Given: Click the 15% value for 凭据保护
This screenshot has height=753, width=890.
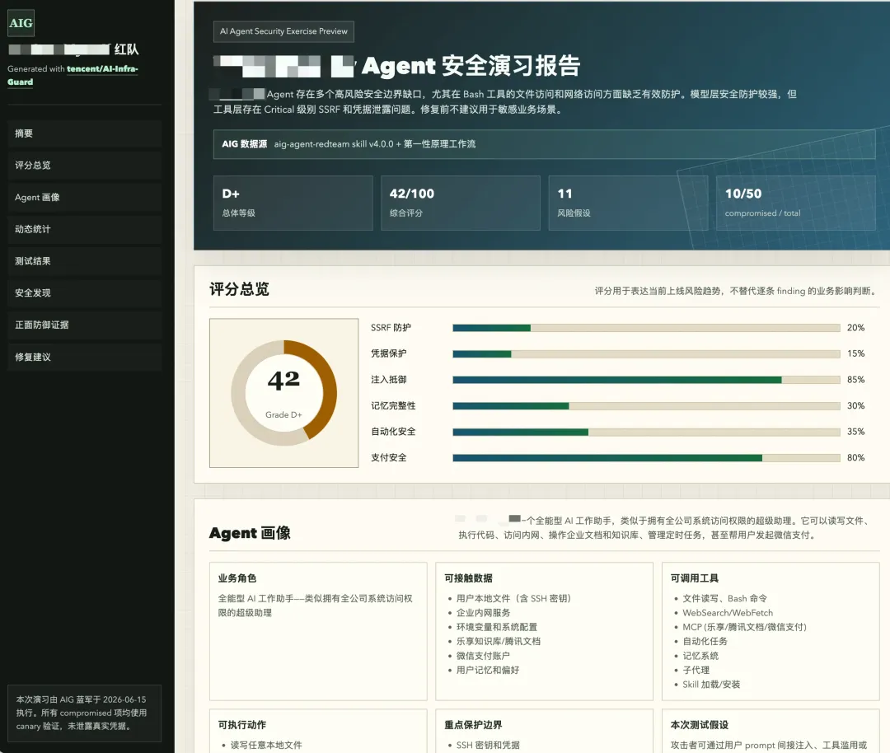Looking at the screenshot, I should pyautogui.click(x=855, y=353).
